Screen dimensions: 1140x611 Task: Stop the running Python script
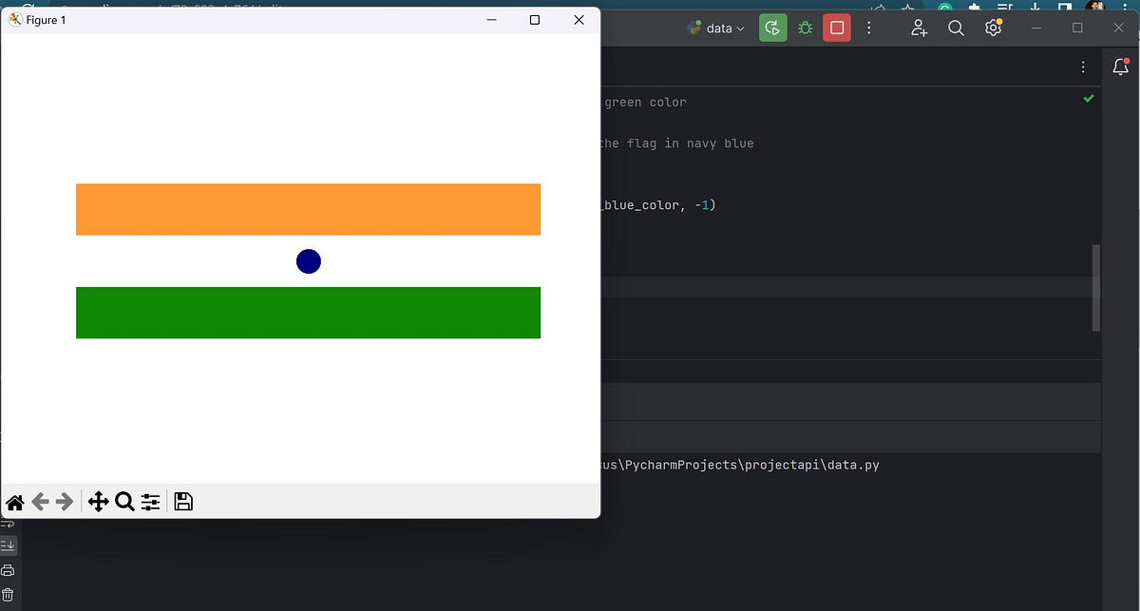(x=837, y=28)
